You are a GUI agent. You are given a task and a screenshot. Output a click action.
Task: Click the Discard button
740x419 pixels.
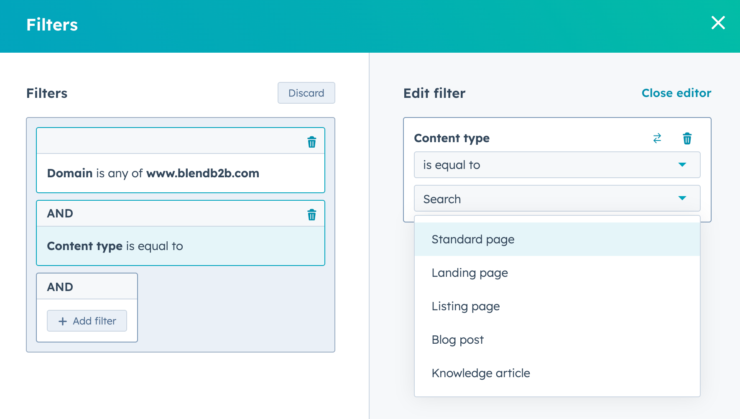(x=306, y=93)
